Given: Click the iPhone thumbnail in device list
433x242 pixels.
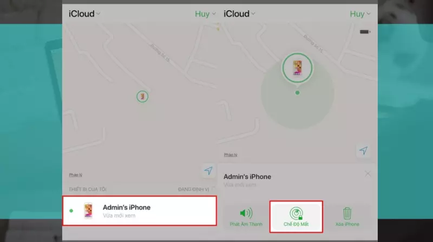Looking at the screenshot, I should click(88, 211).
